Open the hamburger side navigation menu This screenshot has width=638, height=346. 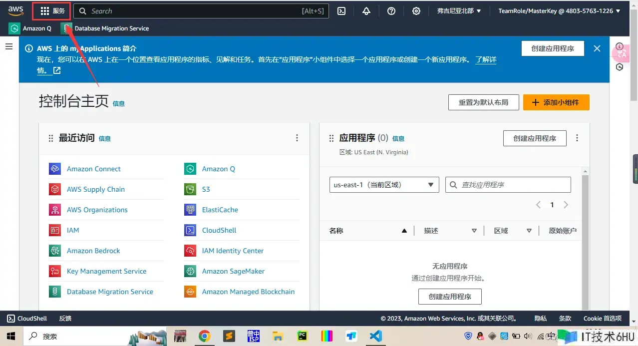point(9,46)
